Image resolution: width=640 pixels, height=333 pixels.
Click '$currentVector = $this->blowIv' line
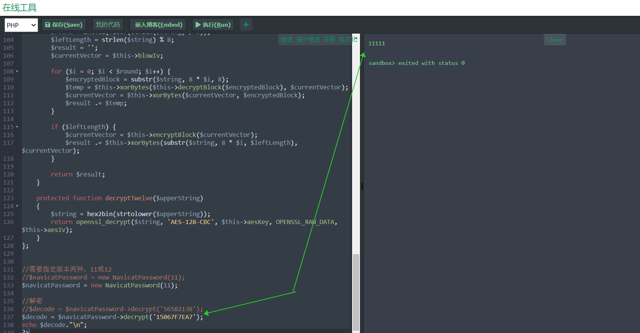pyautogui.click(x=107, y=56)
